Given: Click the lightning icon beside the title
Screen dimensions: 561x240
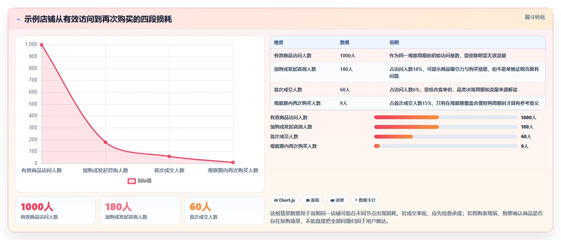Looking at the screenshot, I should (x=18, y=19).
